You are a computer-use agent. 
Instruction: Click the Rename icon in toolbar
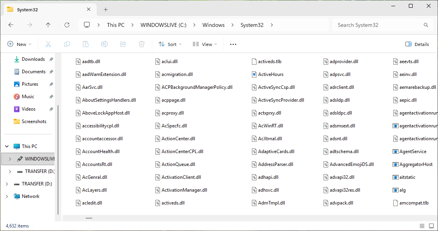pos(104,44)
